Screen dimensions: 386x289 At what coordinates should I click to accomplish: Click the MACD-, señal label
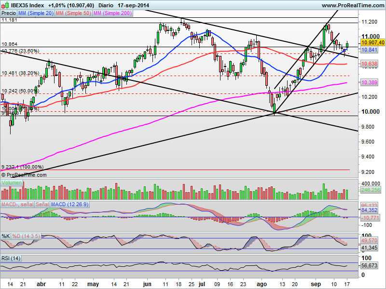point(17,204)
